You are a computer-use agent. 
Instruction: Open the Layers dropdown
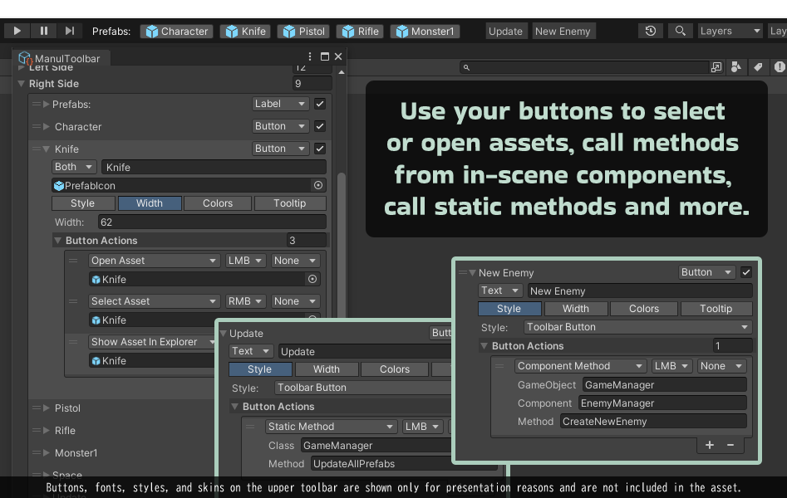click(x=730, y=31)
